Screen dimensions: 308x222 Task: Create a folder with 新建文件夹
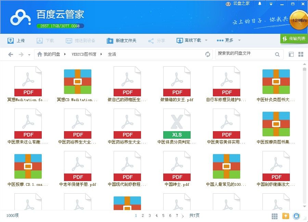tap(121, 41)
